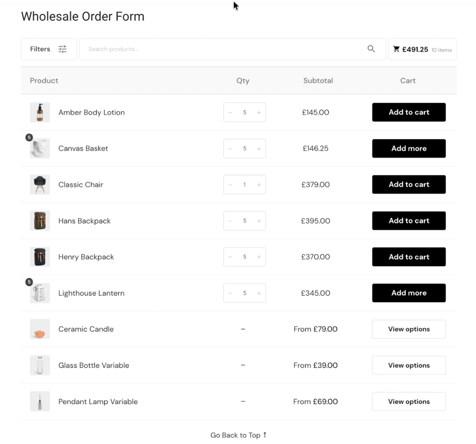Open View options for Pendant Lamp Variable
Image resolution: width=476 pixels, height=444 pixels.
point(409,401)
